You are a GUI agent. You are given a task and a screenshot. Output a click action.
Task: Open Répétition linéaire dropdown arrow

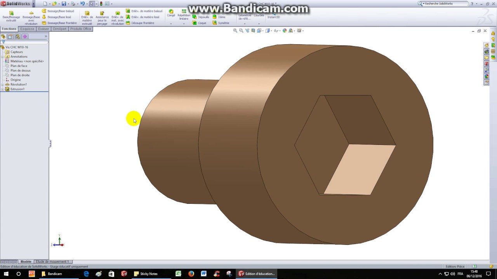(184, 24)
